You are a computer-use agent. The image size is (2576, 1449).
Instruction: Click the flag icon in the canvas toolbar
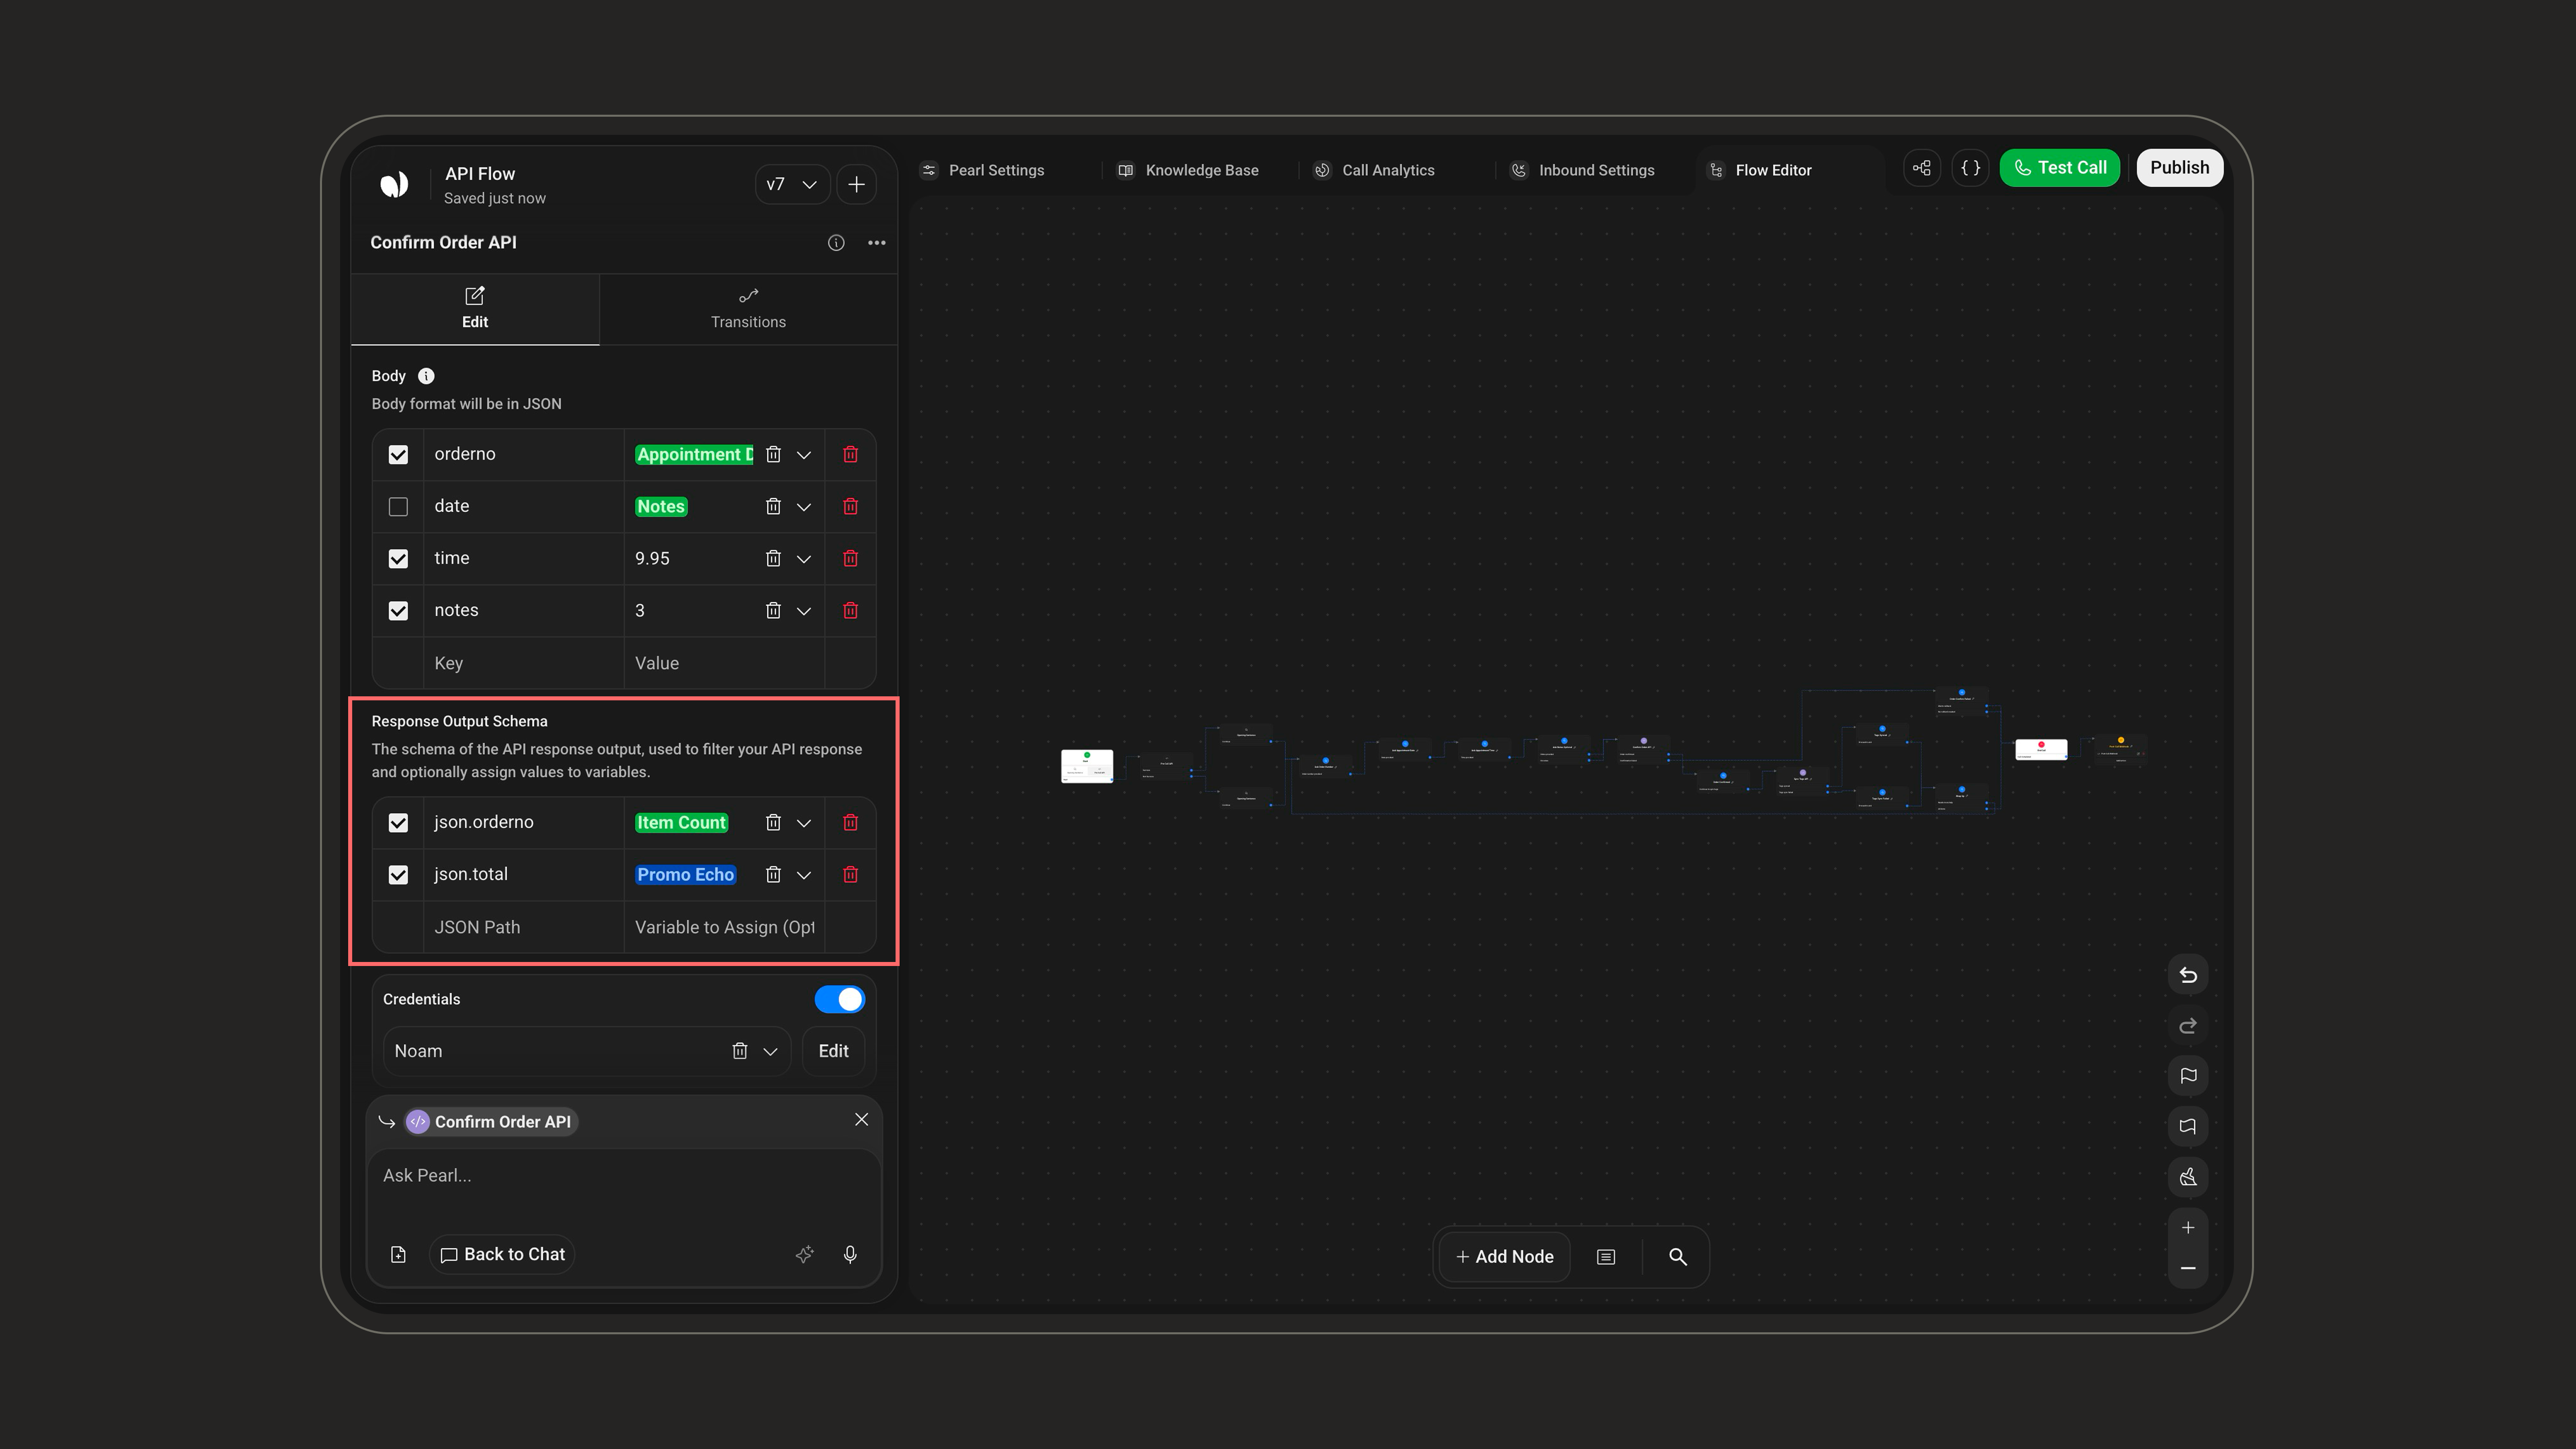2188,1076
